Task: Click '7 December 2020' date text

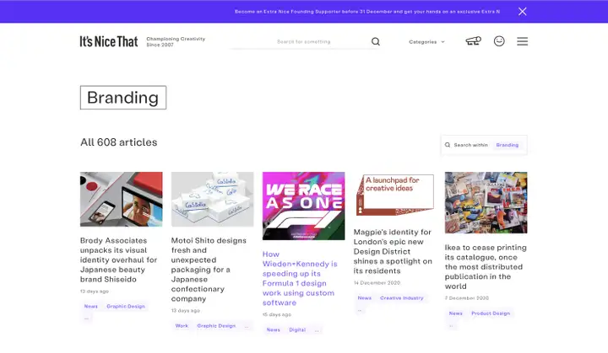Action: pos(467,298)
